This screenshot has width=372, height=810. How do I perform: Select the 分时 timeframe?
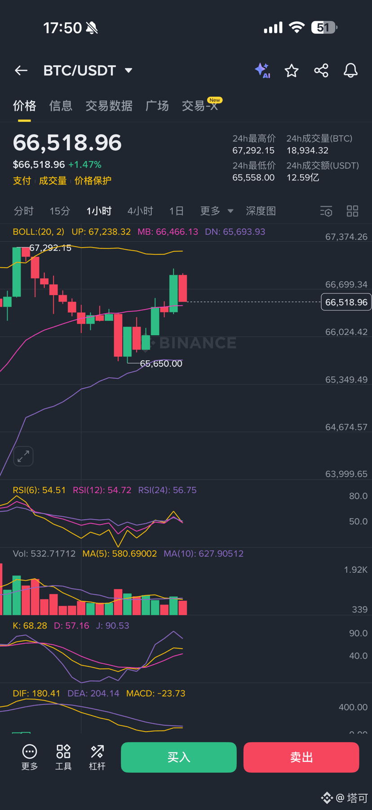pos(24,211)
